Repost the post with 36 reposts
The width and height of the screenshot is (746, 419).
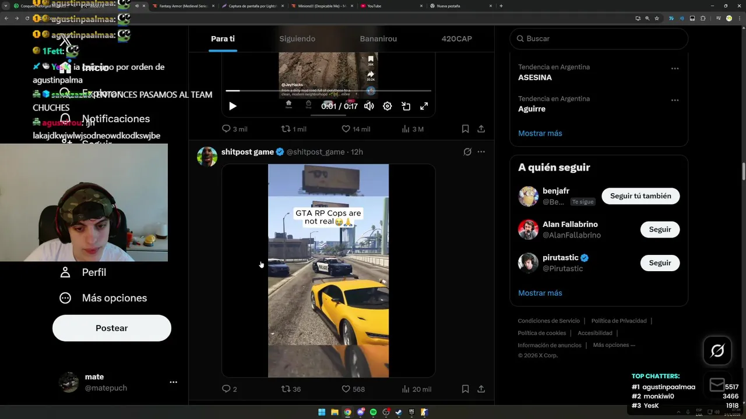291,389
